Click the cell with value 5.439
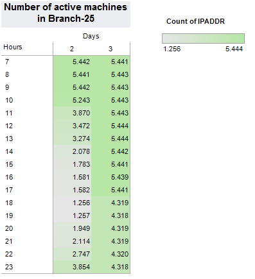This screenshot has width=255, height=279. [x=110, y=177]
